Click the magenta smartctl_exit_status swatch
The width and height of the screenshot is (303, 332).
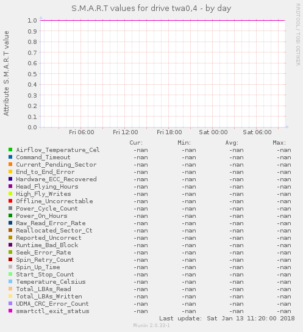[10, 311]
